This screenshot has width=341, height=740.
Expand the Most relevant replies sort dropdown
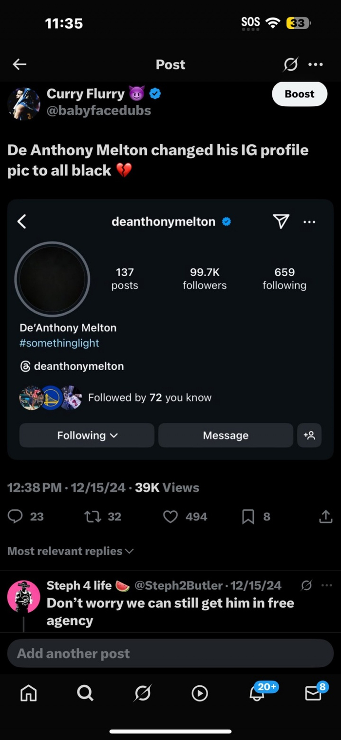click(71, 551)
